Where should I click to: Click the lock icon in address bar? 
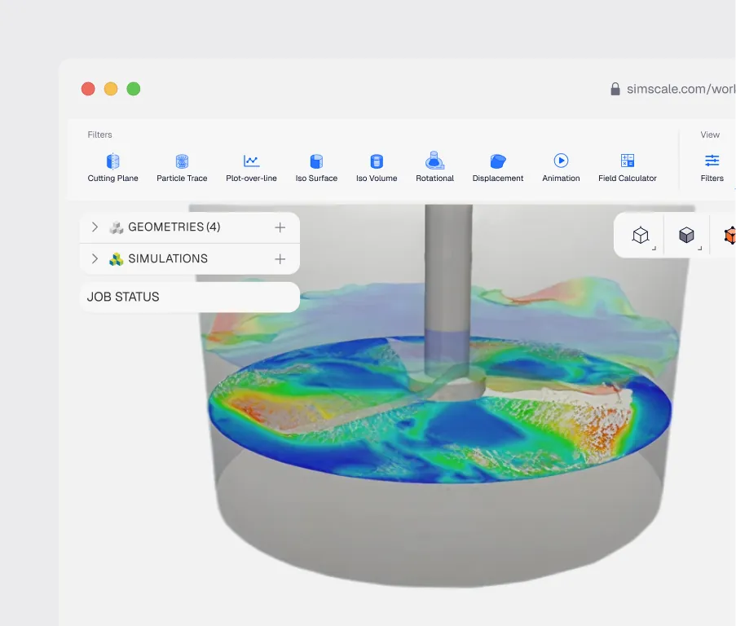(615, 89)
